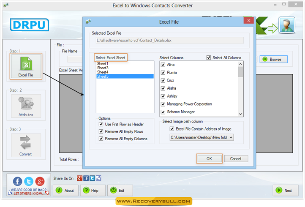Open the About button
The height and width of the screenshot is (207, 305).
(66, 190)
